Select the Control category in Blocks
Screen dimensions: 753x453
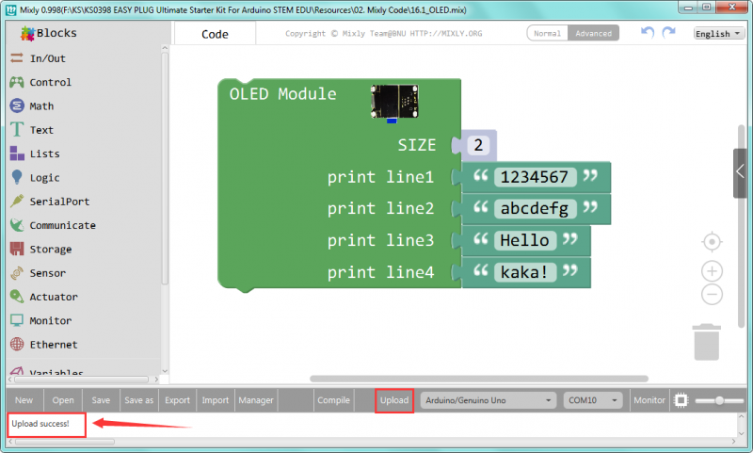[50, 82]
